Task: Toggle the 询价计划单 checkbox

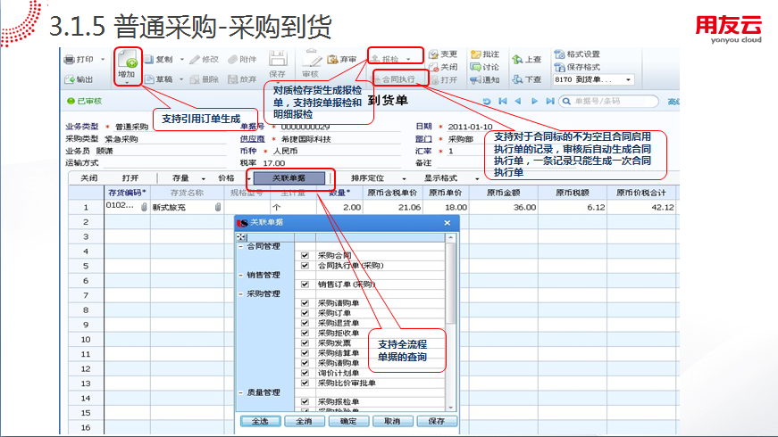Action: pos(305,373)
